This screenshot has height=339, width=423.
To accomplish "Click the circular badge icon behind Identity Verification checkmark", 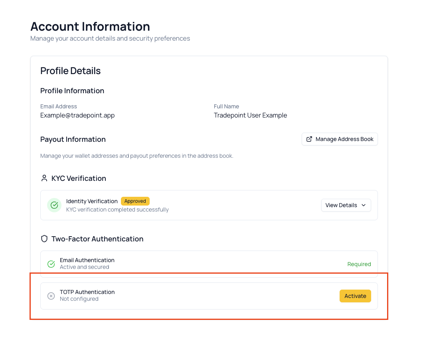I will 54,205.
